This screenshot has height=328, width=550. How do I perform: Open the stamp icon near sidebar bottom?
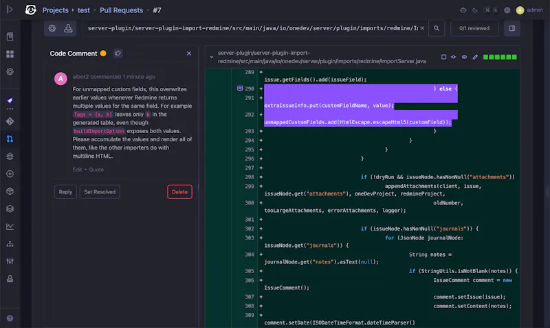tap(10, 279)
